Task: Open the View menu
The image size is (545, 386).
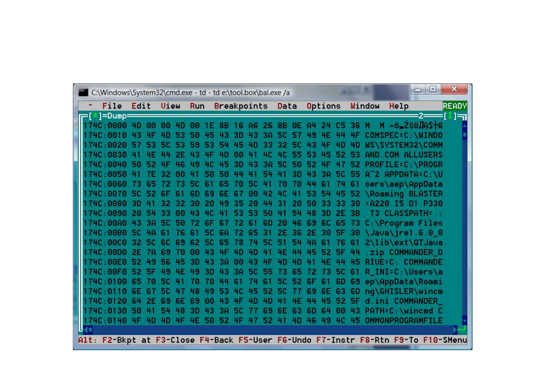Action: [x=170, y=106]
